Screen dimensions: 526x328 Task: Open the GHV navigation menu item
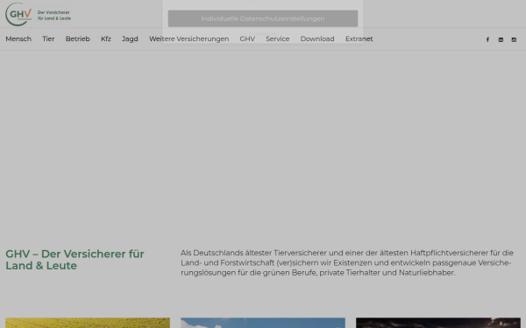[x=247, y=38]
